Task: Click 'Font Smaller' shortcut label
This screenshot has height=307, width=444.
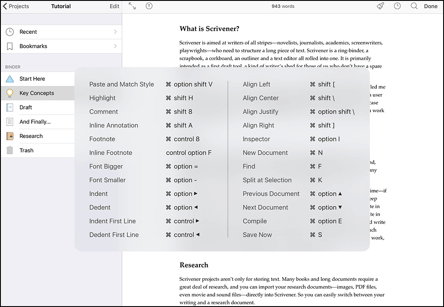Action: 108,180
